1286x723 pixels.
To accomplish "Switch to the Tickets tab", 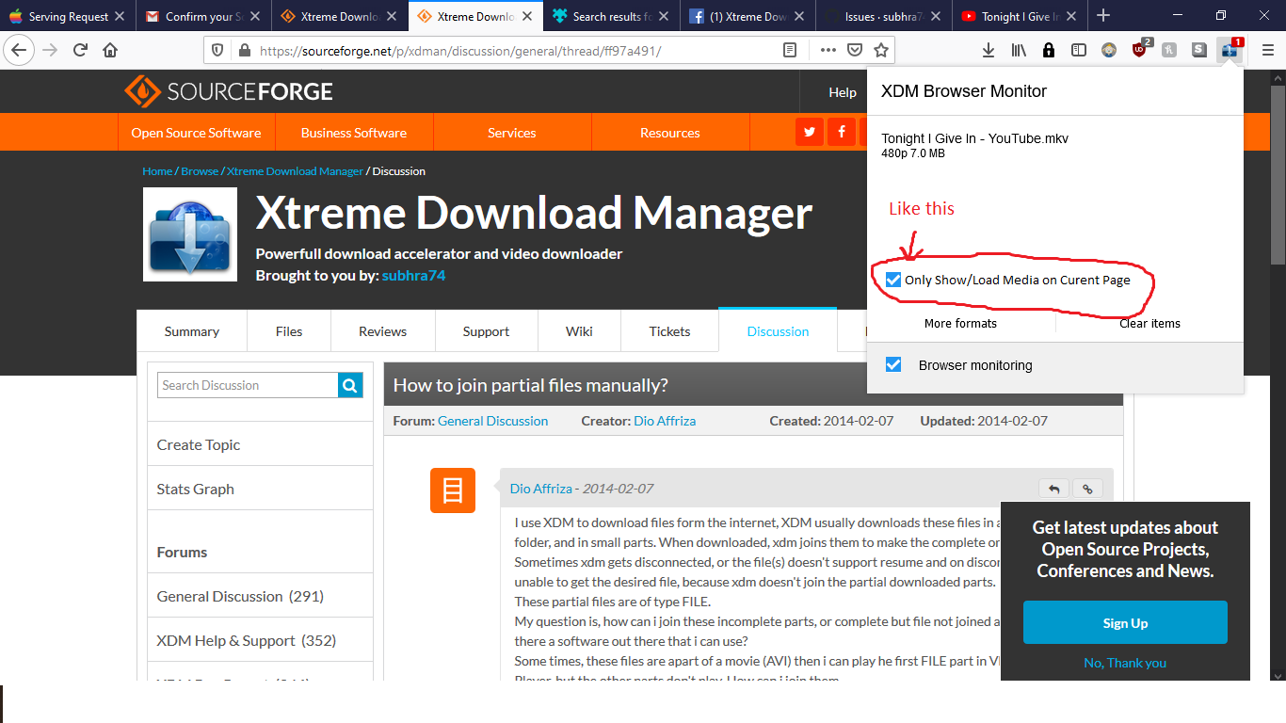I will [x=669, y=330].
